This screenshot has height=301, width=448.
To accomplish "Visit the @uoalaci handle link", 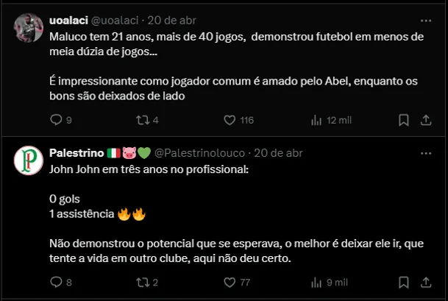I will click(115, 20).
